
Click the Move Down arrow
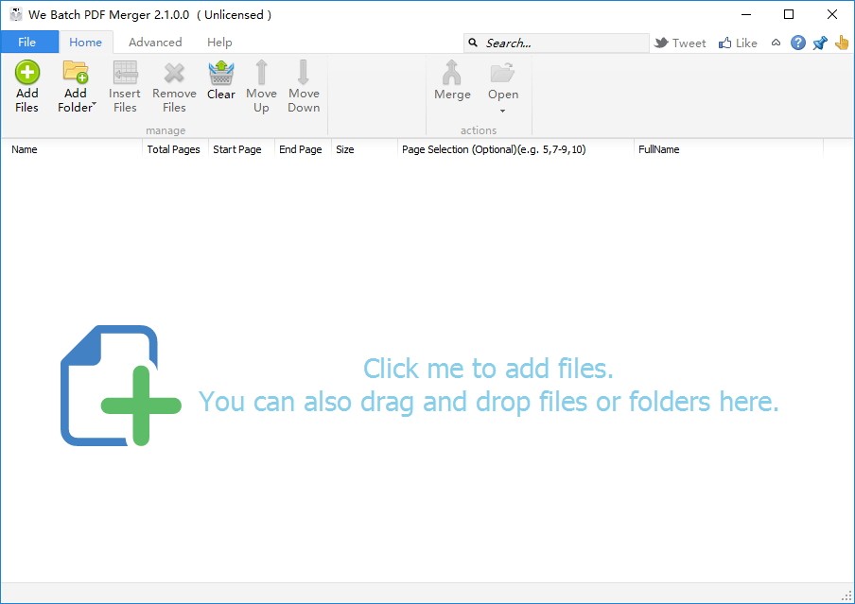click(304, 72)
